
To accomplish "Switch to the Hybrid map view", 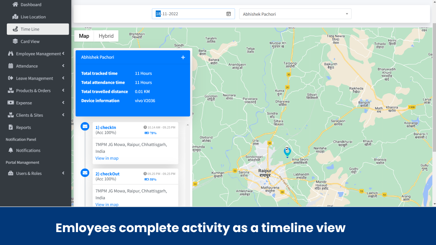I will [106, 36].
